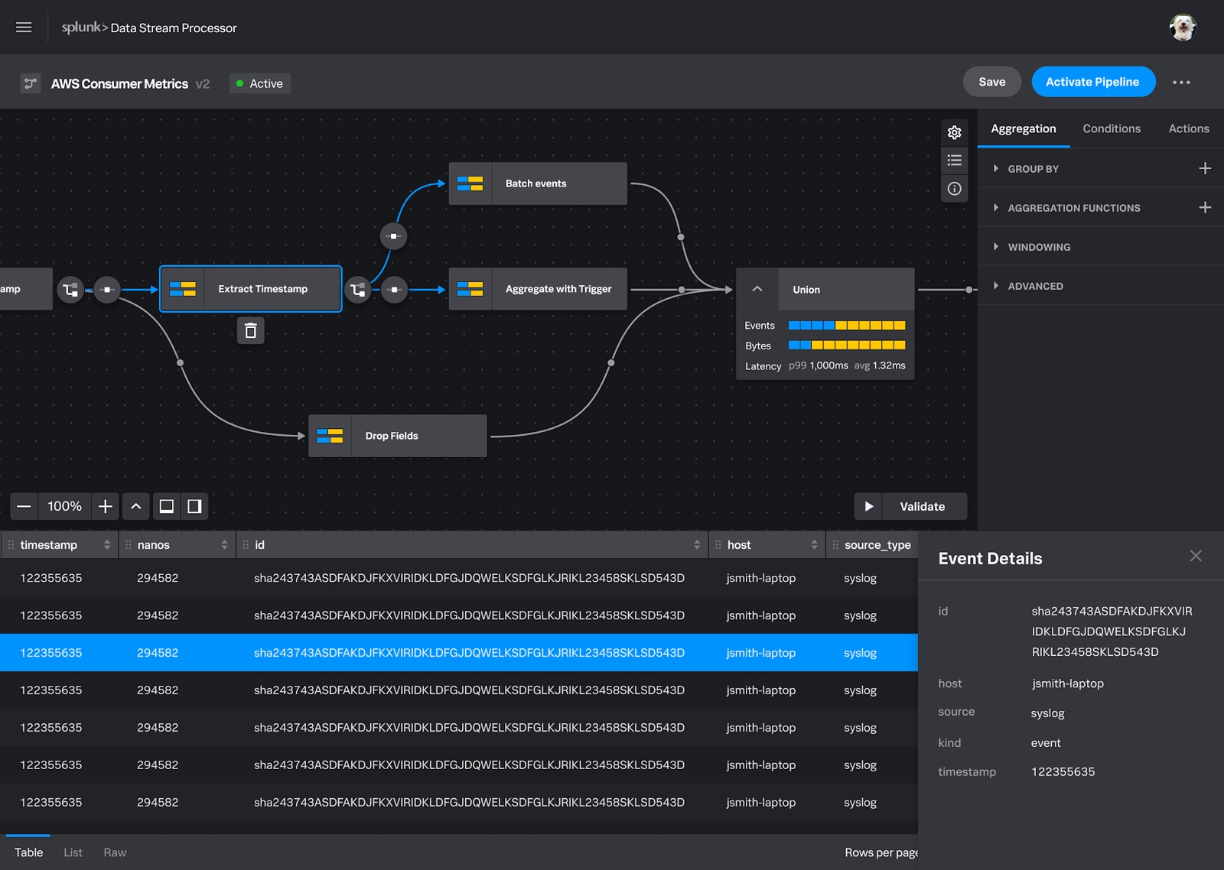Switch to the Aggregation tab
The height and width of the screenshot is (870, 1224).
(x=1024, y=128)
